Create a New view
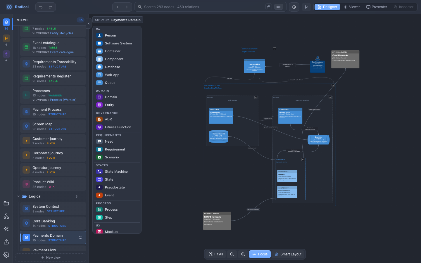The width and height of the screenshot is (421, 263). (x=51, y=257)
